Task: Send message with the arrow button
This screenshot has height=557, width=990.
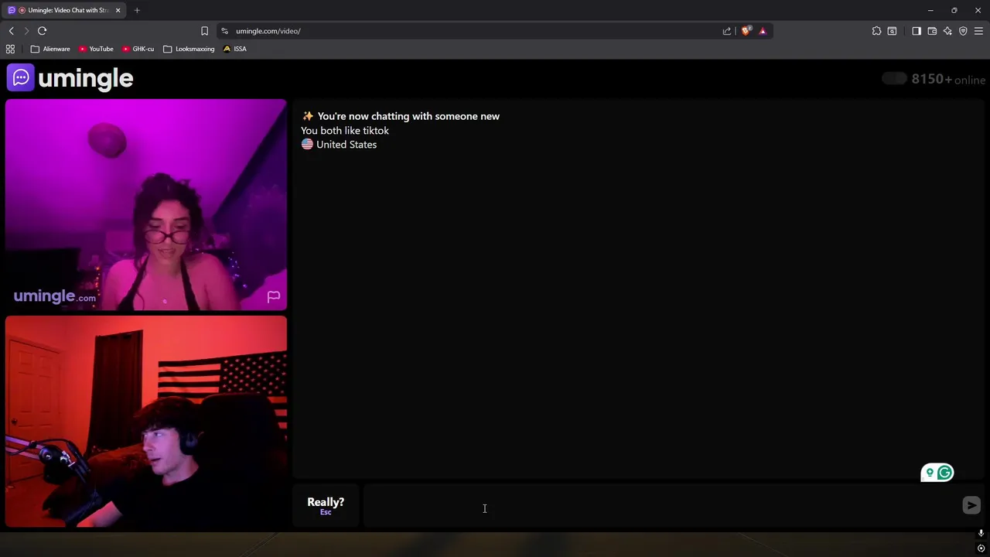Action: pyautogui.click(x=971, y=505)
